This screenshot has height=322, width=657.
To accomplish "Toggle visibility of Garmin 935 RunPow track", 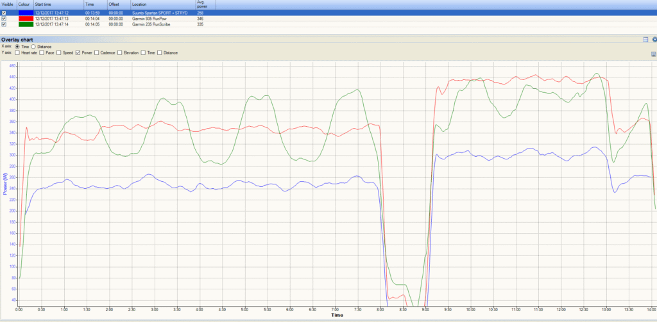I will 4,19.
